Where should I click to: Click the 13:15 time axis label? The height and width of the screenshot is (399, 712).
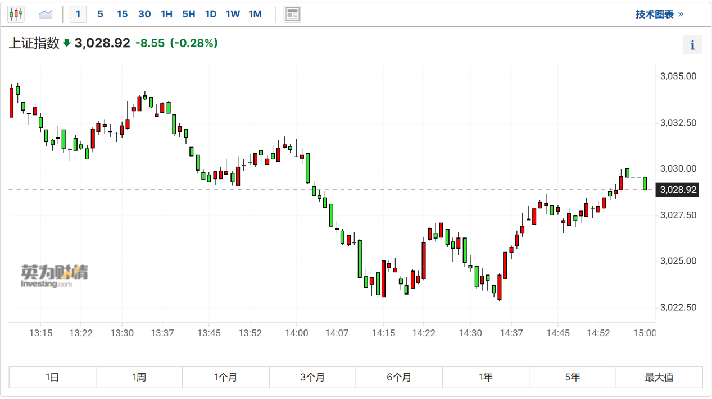pyautogui.click(x=40, y=333)
